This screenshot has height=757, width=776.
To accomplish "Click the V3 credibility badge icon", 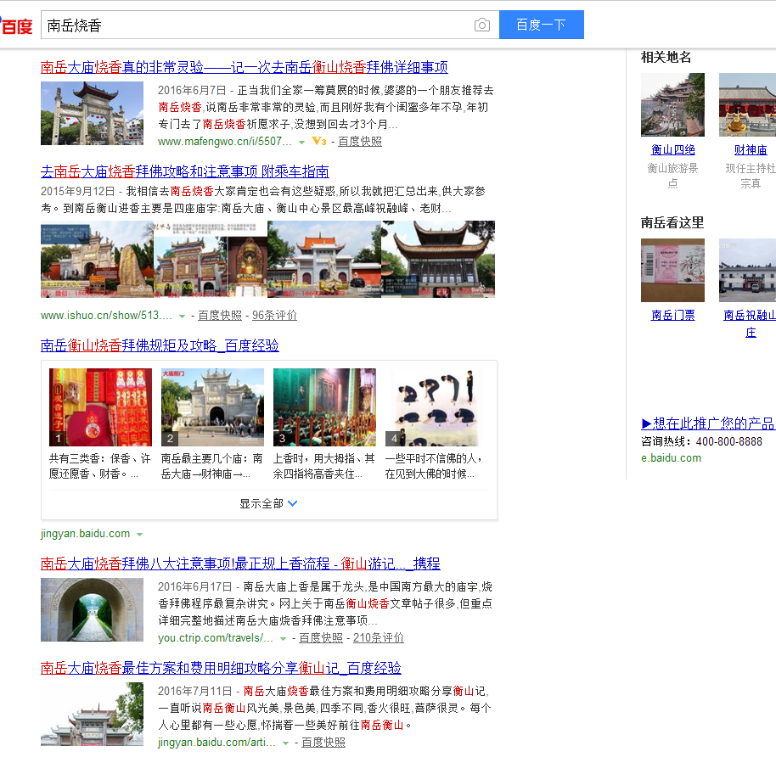I will point(319,142).
